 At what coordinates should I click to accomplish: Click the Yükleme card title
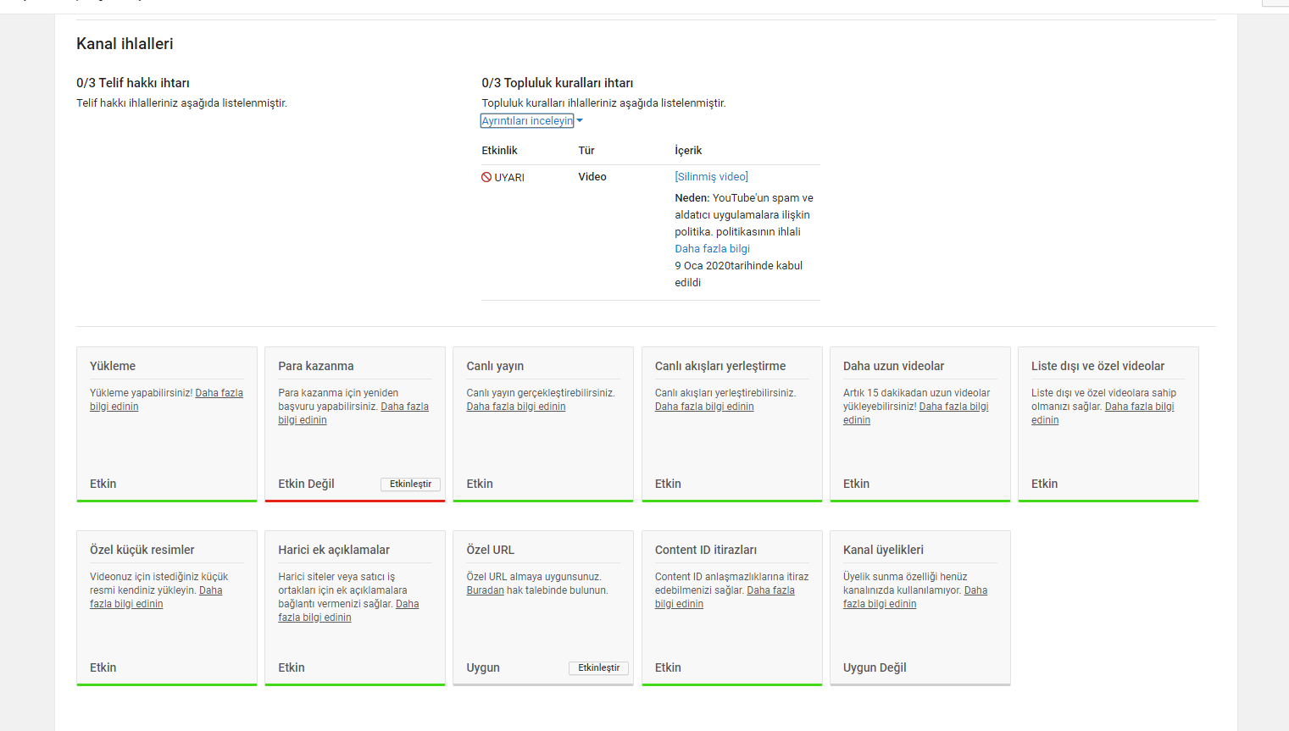pos(113,366)
